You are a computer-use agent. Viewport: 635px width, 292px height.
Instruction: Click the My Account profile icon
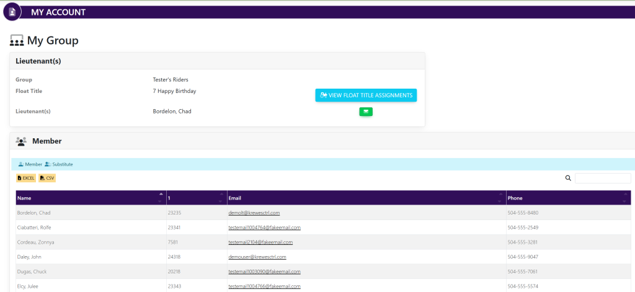[x=12, y=12]
